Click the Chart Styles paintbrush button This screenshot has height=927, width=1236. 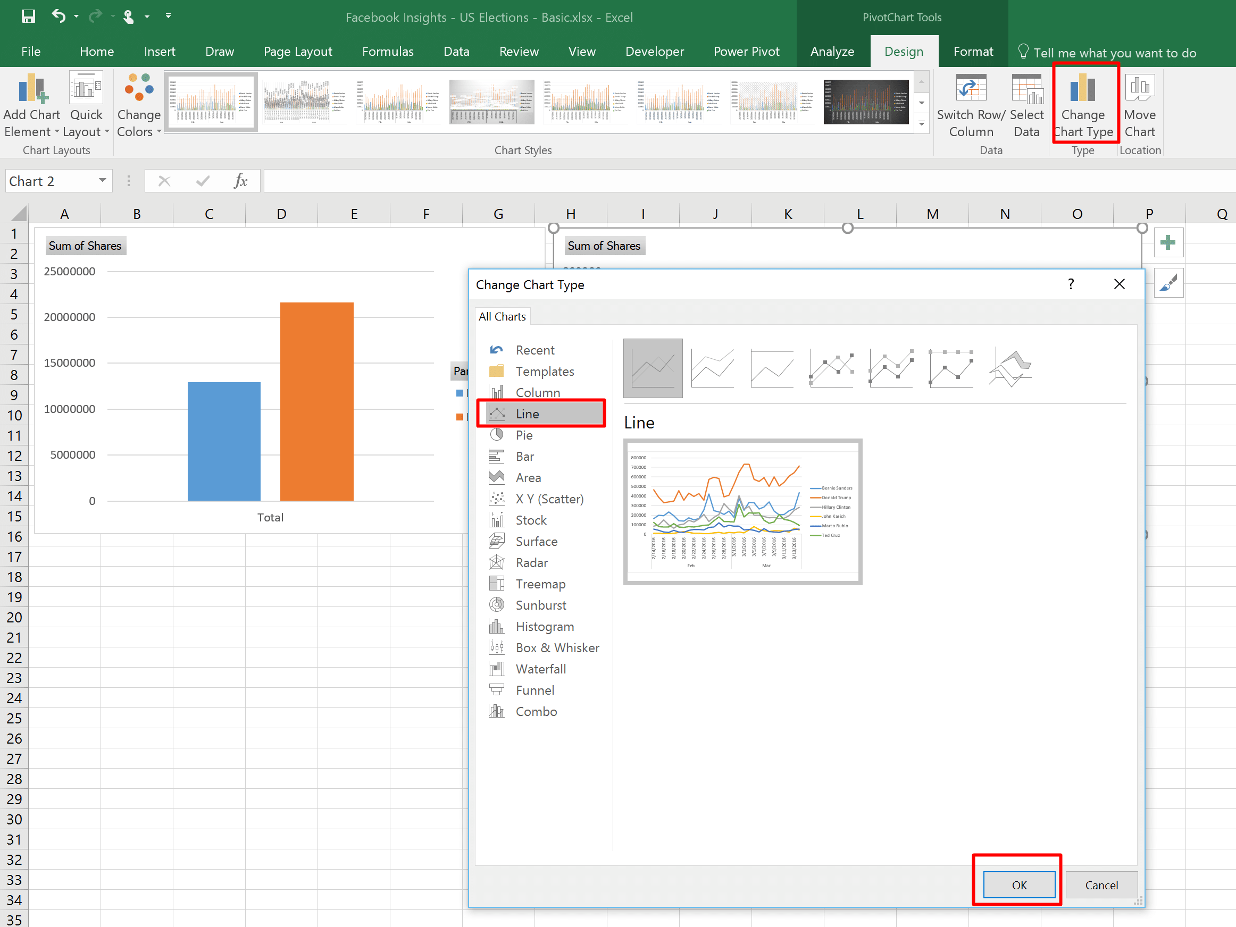click(1168, 283)
